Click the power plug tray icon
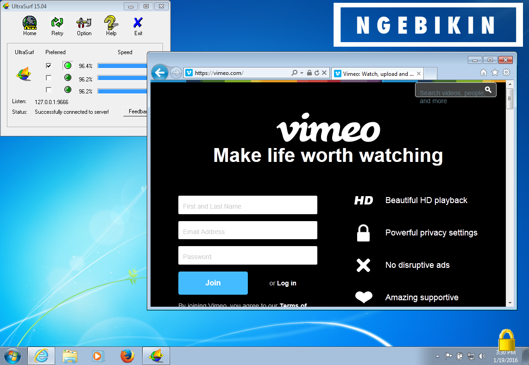The height and width of the screenshot is (365, 529). (x=460, y=356)
